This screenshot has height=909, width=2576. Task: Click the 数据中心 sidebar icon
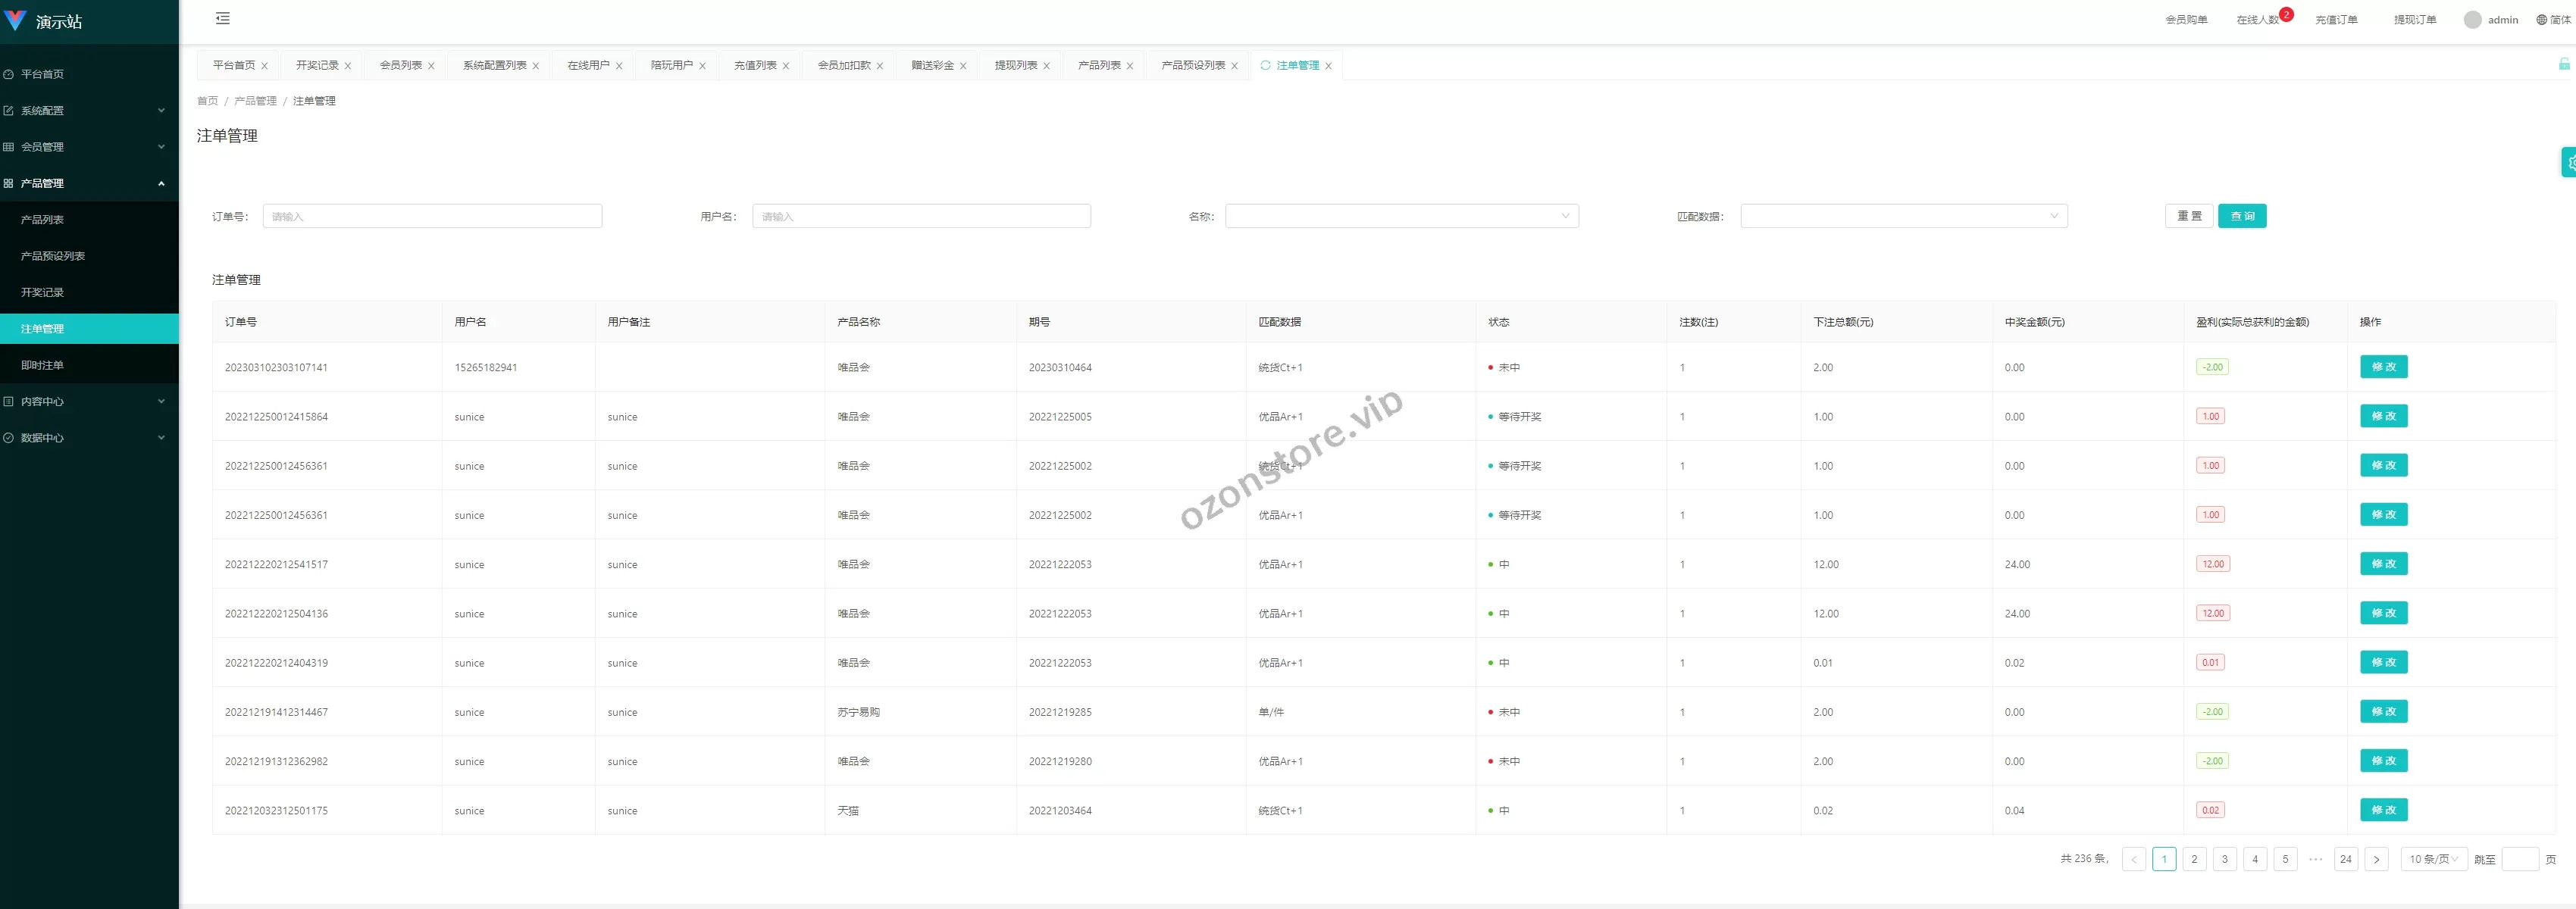coord(8,438)
